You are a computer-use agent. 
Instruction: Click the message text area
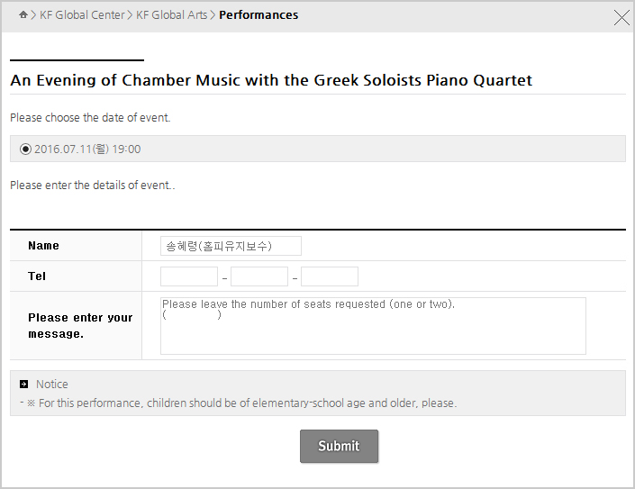[373, 326]
